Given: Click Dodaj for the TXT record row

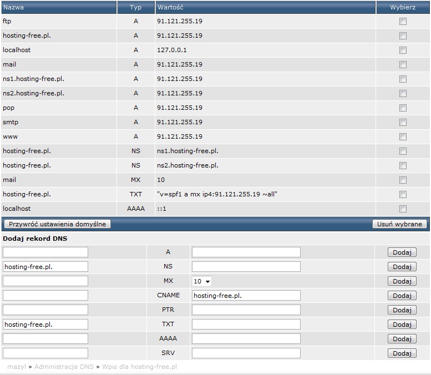Looking at the screenshot, I should 402,325.
